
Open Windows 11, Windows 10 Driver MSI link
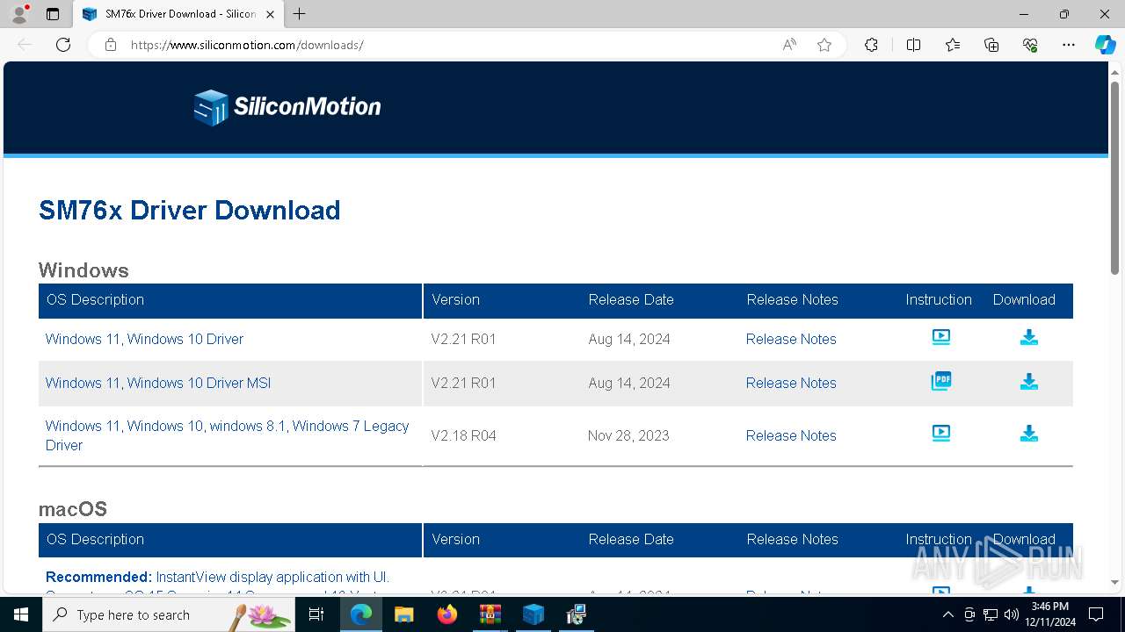click(158, 383)
